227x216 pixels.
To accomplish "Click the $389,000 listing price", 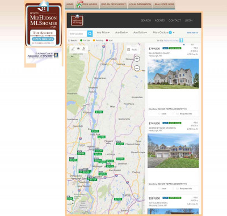I will 154,198.
